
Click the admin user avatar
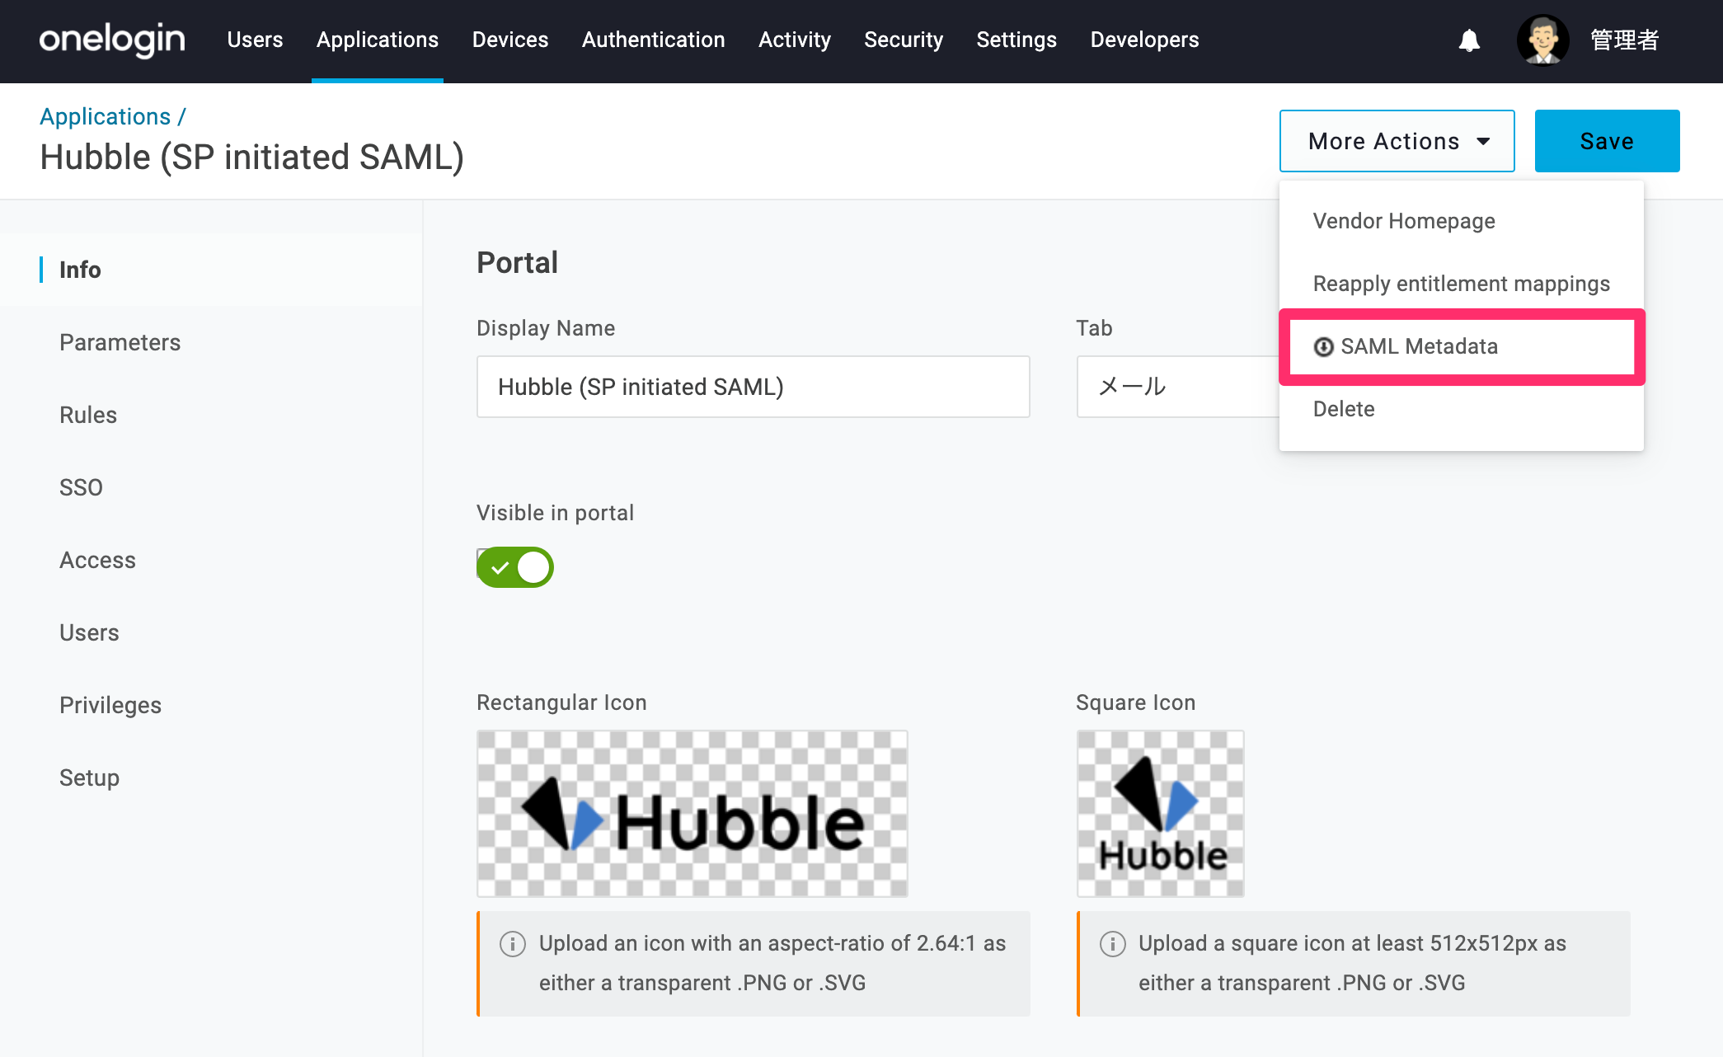(x=1542, y=40)
